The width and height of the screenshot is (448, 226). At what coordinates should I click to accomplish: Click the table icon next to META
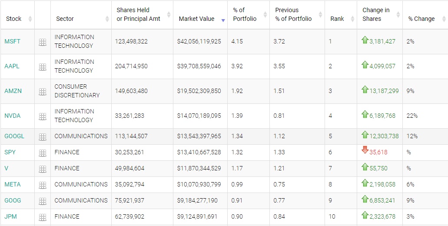point(43,185)
